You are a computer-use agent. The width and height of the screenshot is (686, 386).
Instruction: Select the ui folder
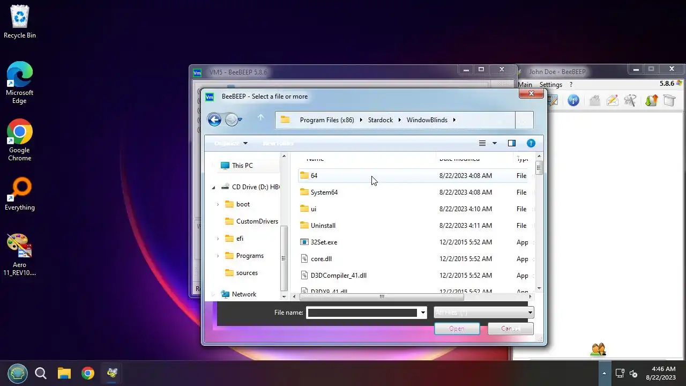[x=414, y=209]
